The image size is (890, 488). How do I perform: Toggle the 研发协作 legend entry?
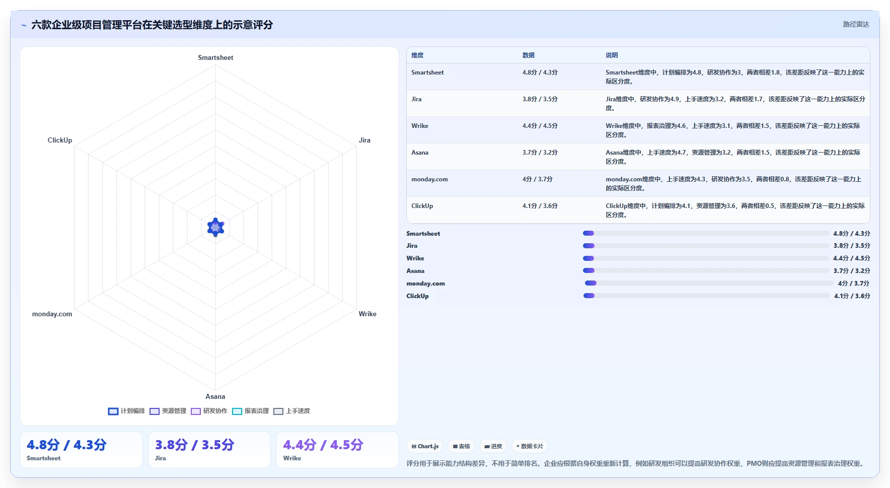click(x=209, y=411)
